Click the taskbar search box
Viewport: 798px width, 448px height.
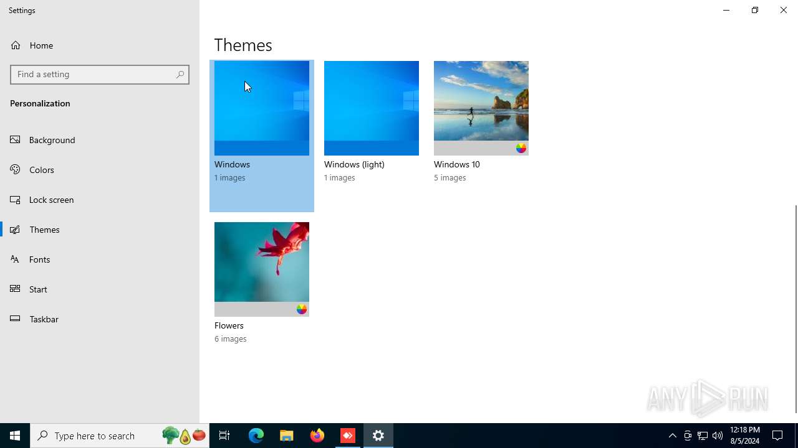point(120,436)
